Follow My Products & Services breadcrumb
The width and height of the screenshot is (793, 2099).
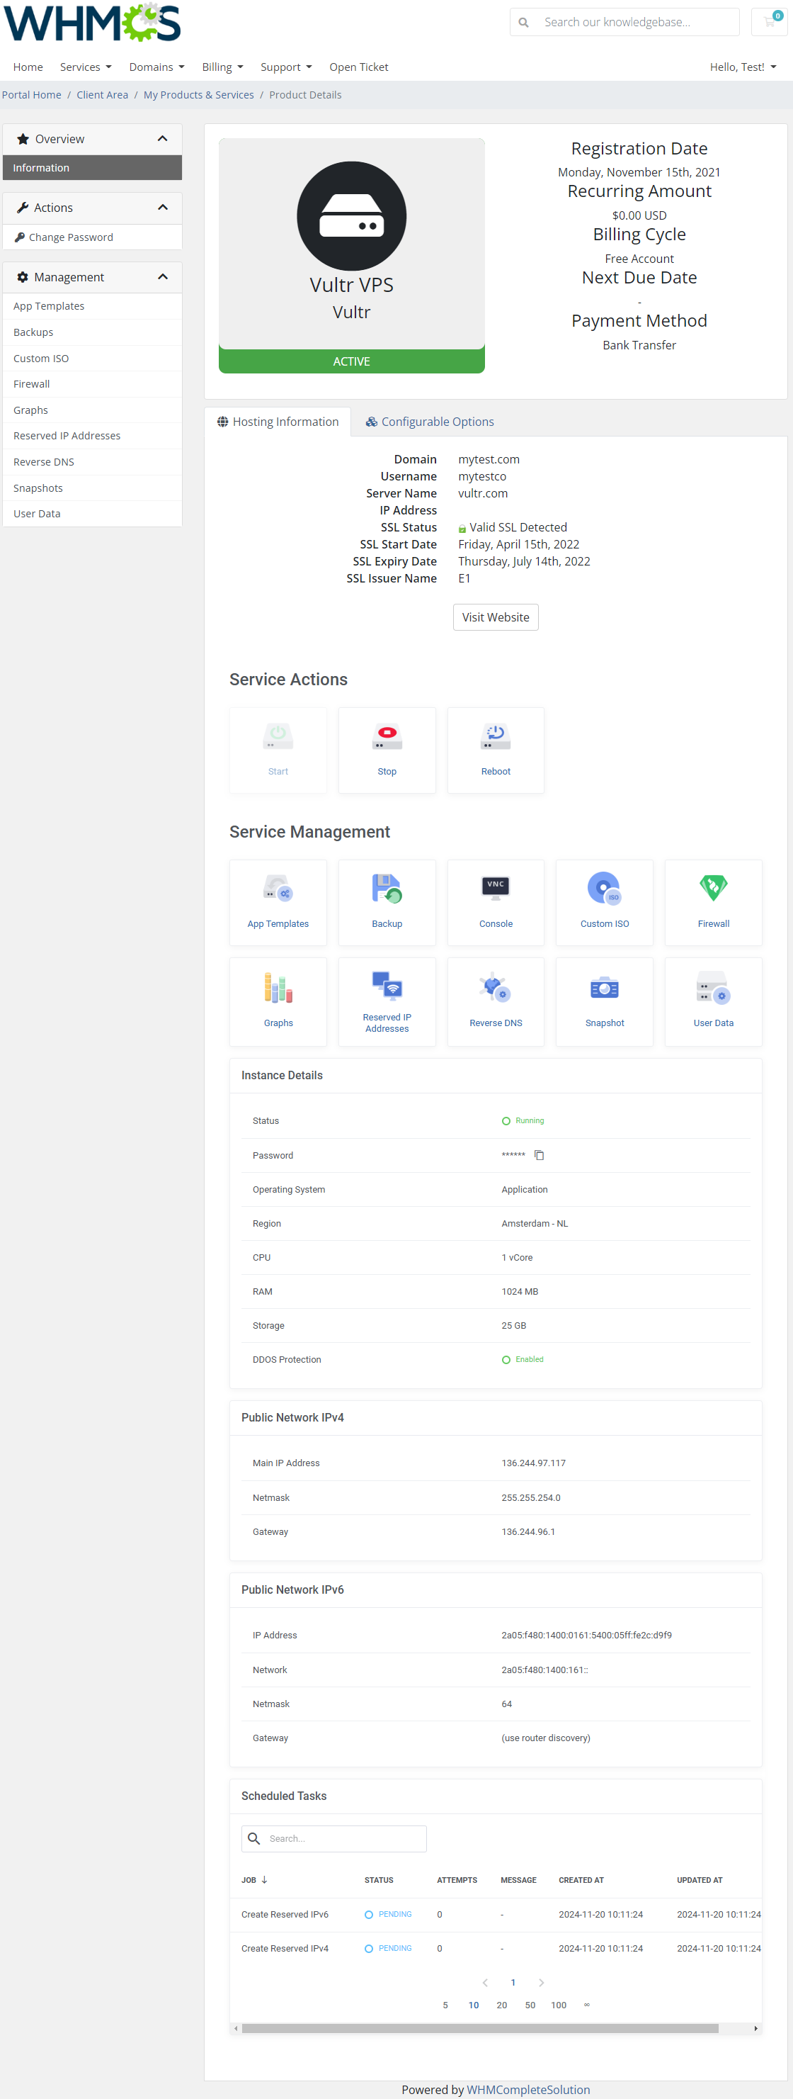pyautogui.click(x=199, y=94)
